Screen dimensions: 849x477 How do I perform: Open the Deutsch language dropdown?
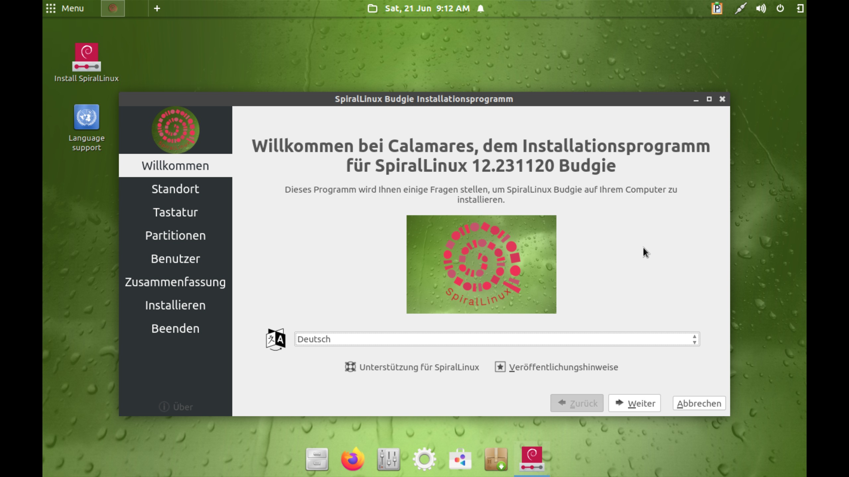click(x=497, y=339)
